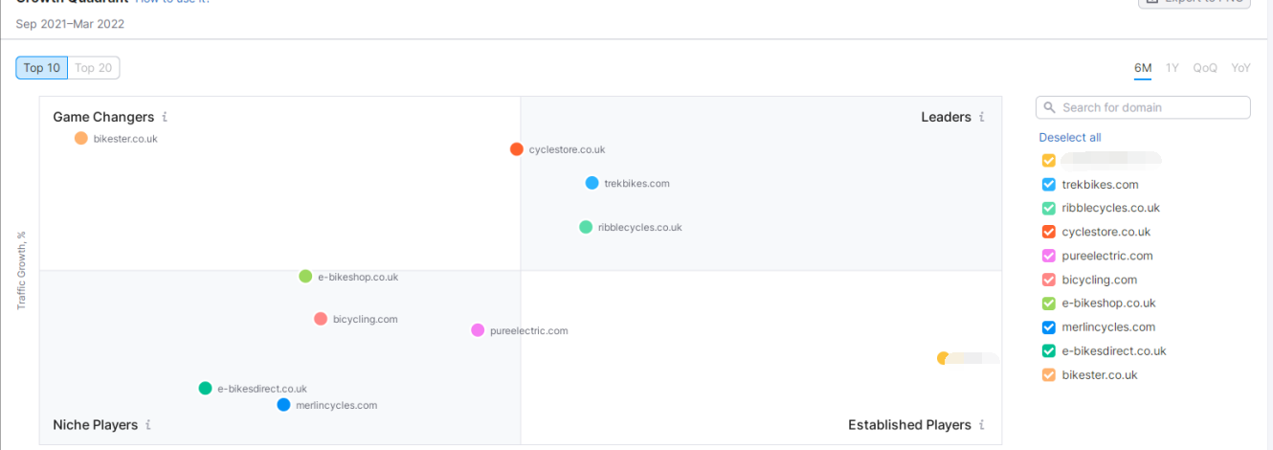The width and height of the screenshot is (1273, 450).
Task: Disable the pureelectric.com checkbox
Action: [x=1049, y=256]
